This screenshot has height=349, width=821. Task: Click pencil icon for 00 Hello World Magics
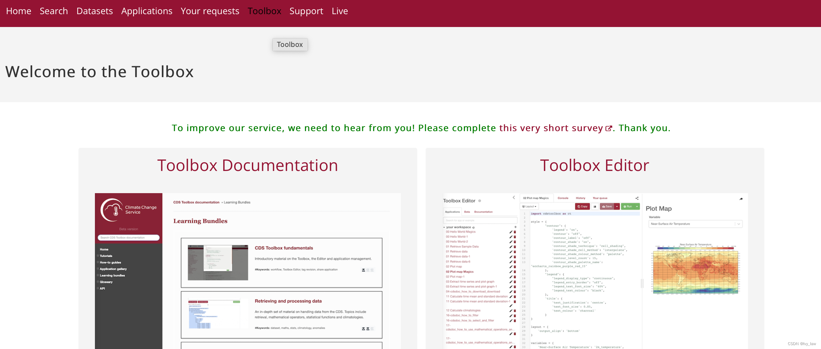(x=511, y=232)
